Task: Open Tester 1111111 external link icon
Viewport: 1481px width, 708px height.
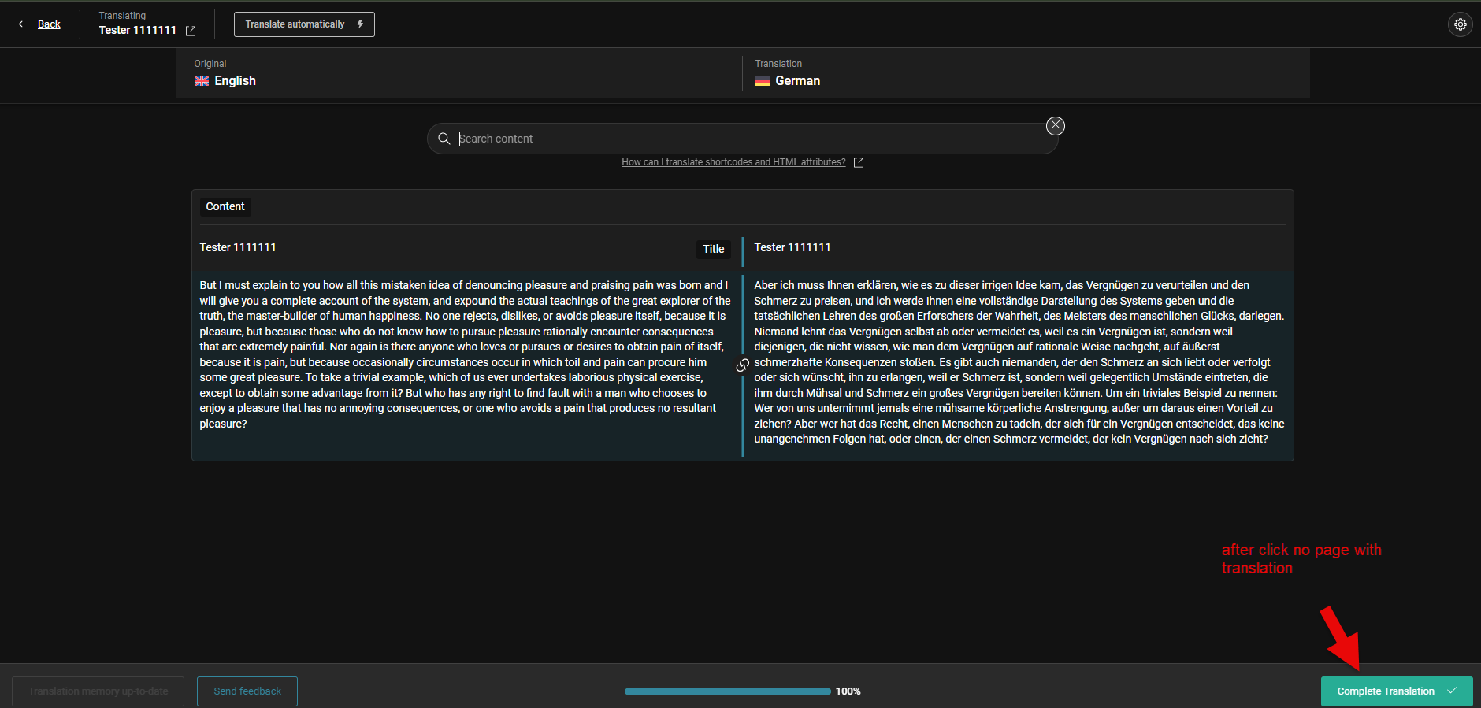Action: (x=191, y=31)
